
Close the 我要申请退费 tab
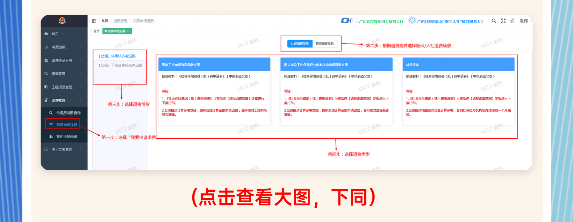(x=128, y=31)
